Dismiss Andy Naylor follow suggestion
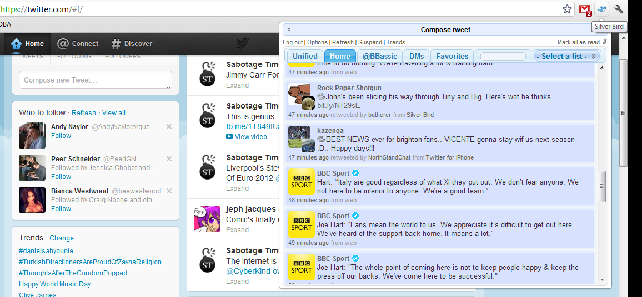Viewport: 642px width, 297px height. click(169, 127)
